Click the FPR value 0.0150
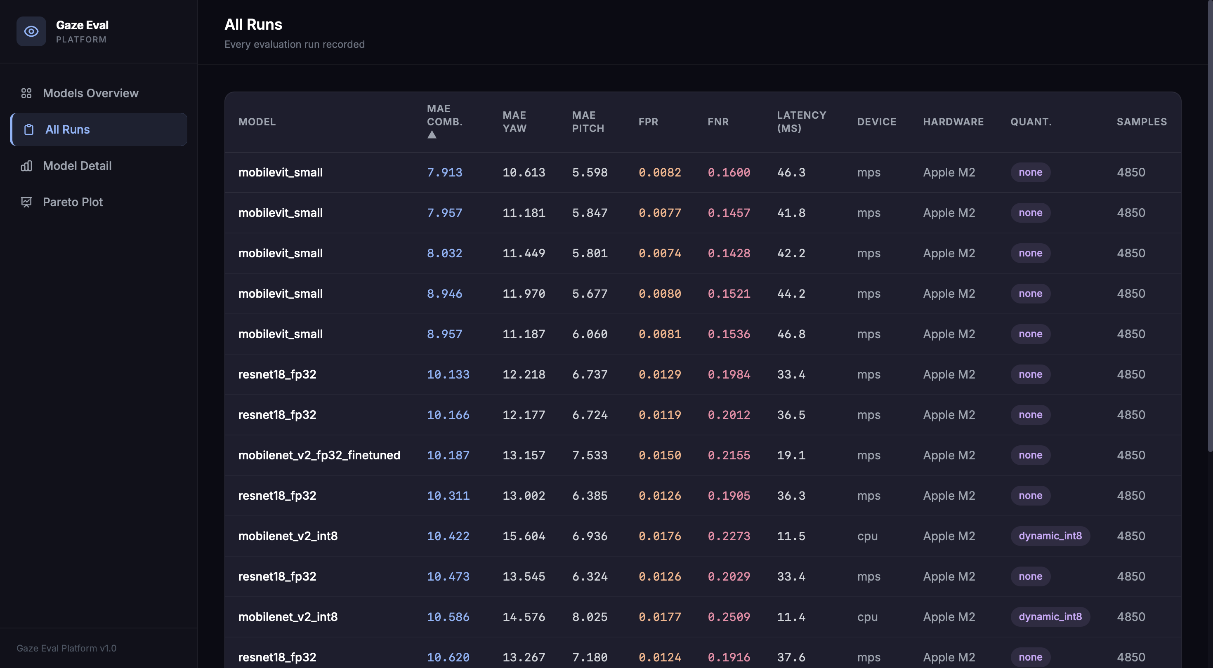Image resolution: width=1213 pixels, height=668 pixels. pyautogui.click(x=660, y=456)
